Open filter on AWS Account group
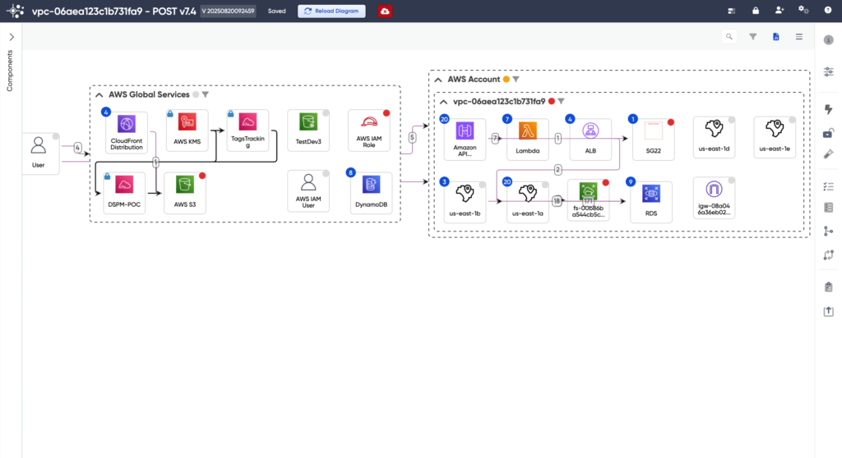This screenshot has width=842, height=458. (x=516, y=80)
